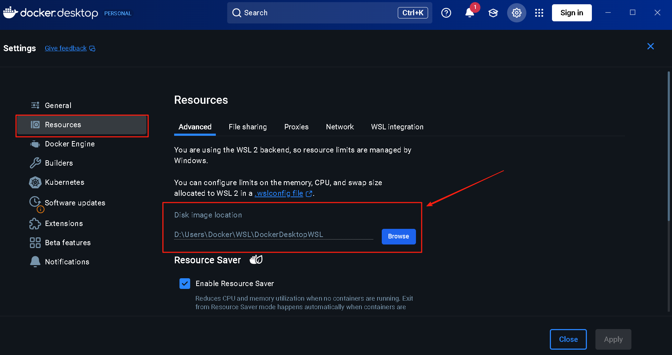Close the Docker Desktop window
Viewport: 672px width, 355px height.
657,13
